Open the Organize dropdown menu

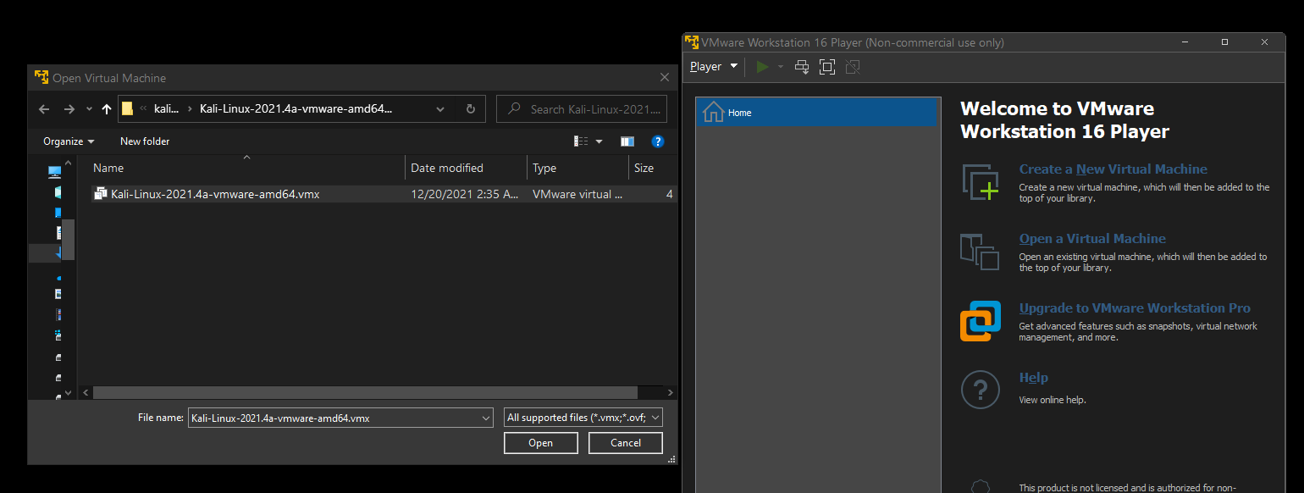69,141
